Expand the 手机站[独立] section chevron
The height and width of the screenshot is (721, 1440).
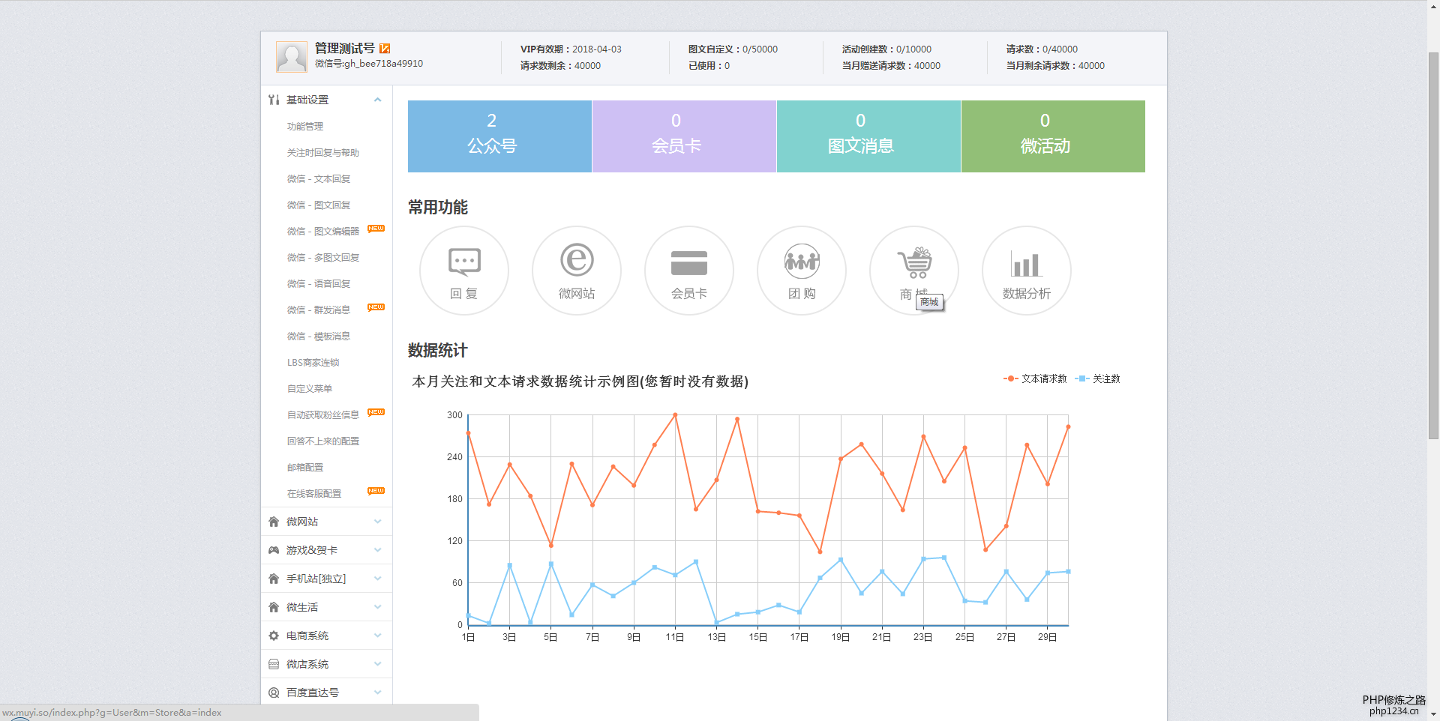[378, 579]
